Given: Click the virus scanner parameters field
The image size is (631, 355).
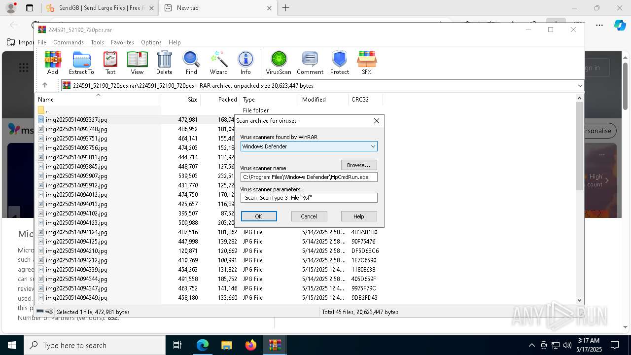Looking at the screenshot, I should point(309,198).
